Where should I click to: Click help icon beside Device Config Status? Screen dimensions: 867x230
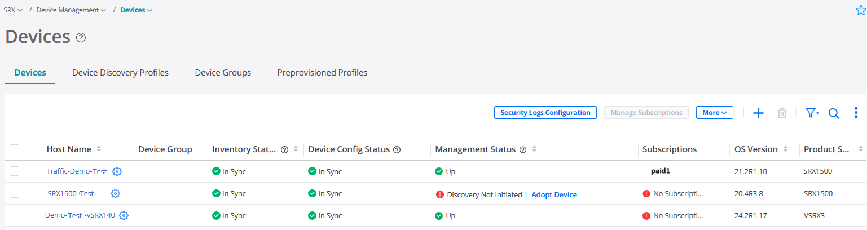coord(397,149)
